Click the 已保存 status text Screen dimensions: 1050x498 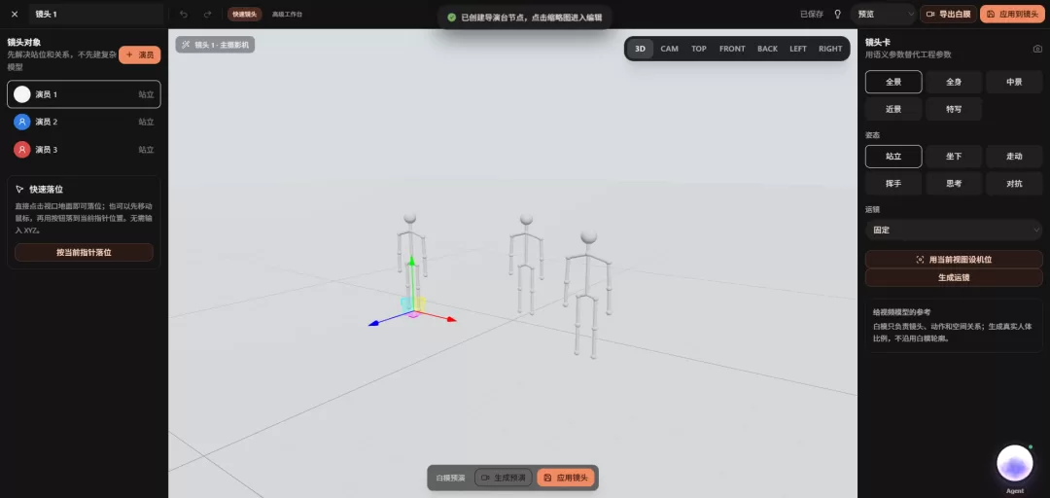(812, 14)
